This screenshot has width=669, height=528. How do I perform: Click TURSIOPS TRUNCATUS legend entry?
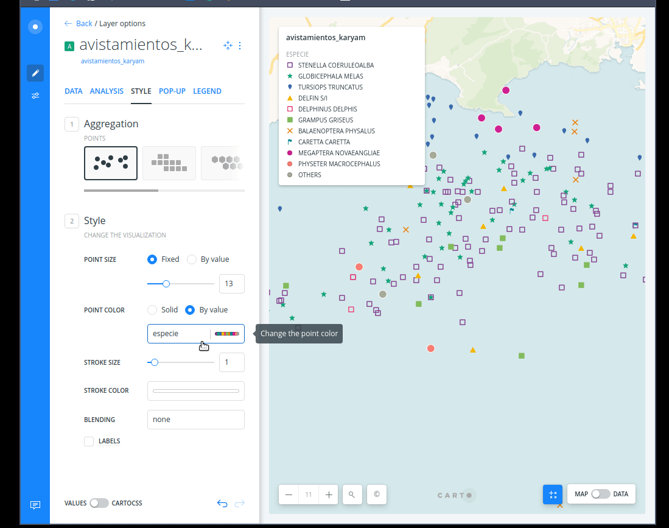click(x=326, y=87)
